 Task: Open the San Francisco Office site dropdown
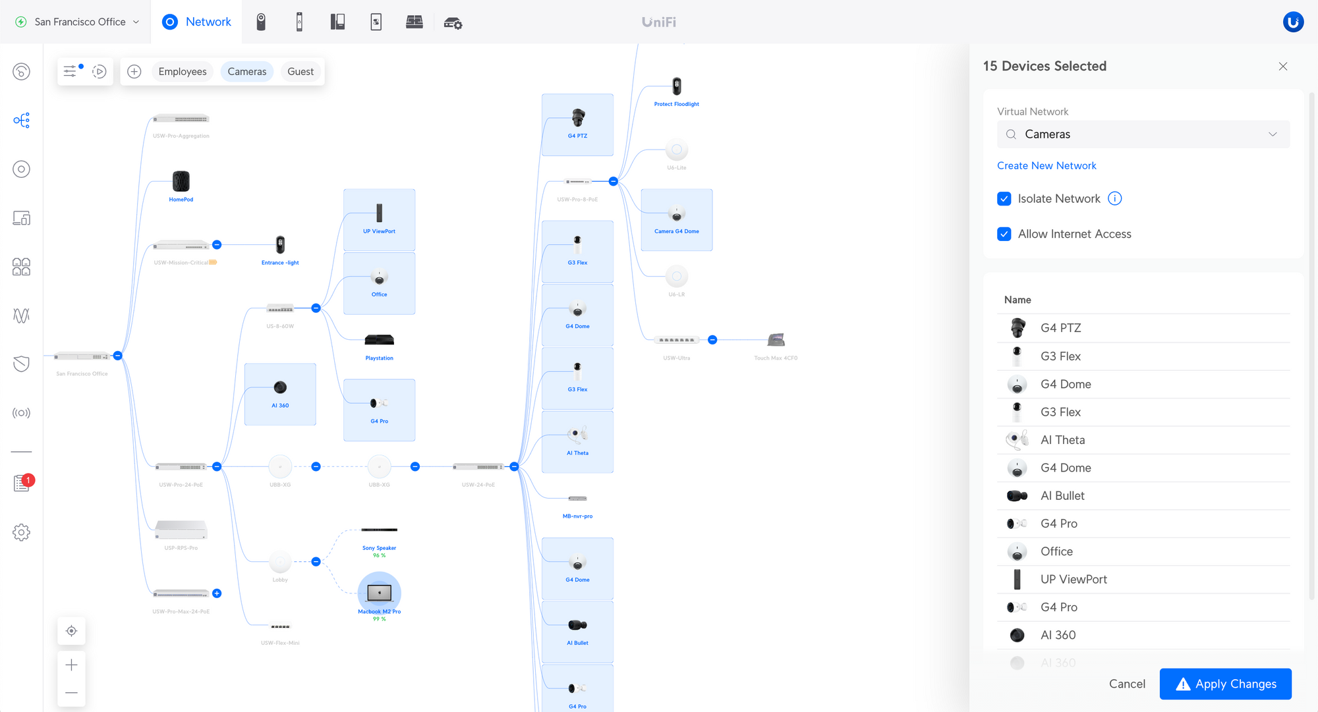(x=77, y=22)
